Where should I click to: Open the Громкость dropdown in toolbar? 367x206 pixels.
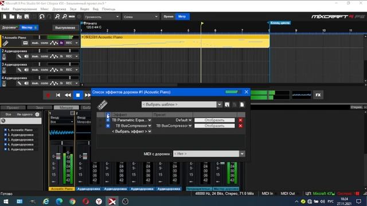[x=101, y=17]
